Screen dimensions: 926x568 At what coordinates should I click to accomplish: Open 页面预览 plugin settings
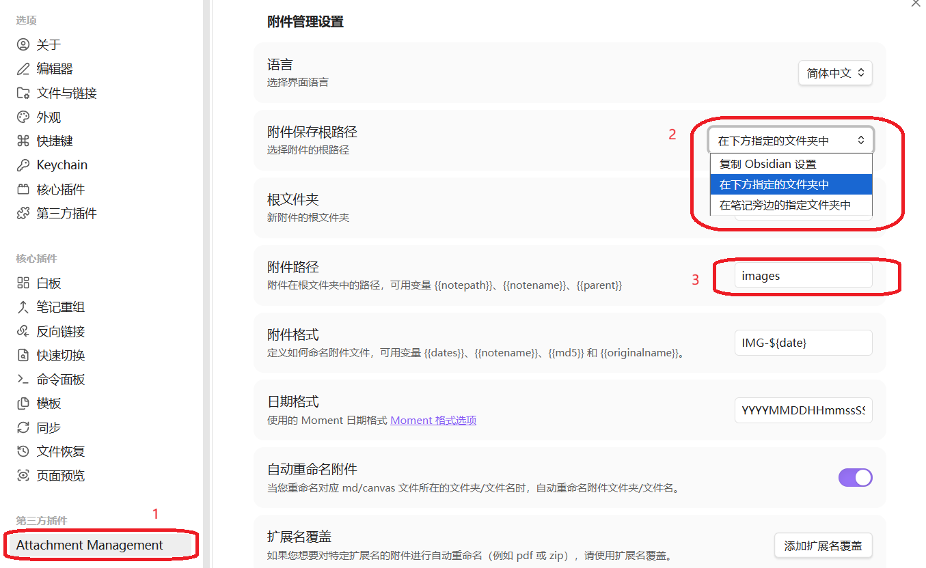pos(55,475)
